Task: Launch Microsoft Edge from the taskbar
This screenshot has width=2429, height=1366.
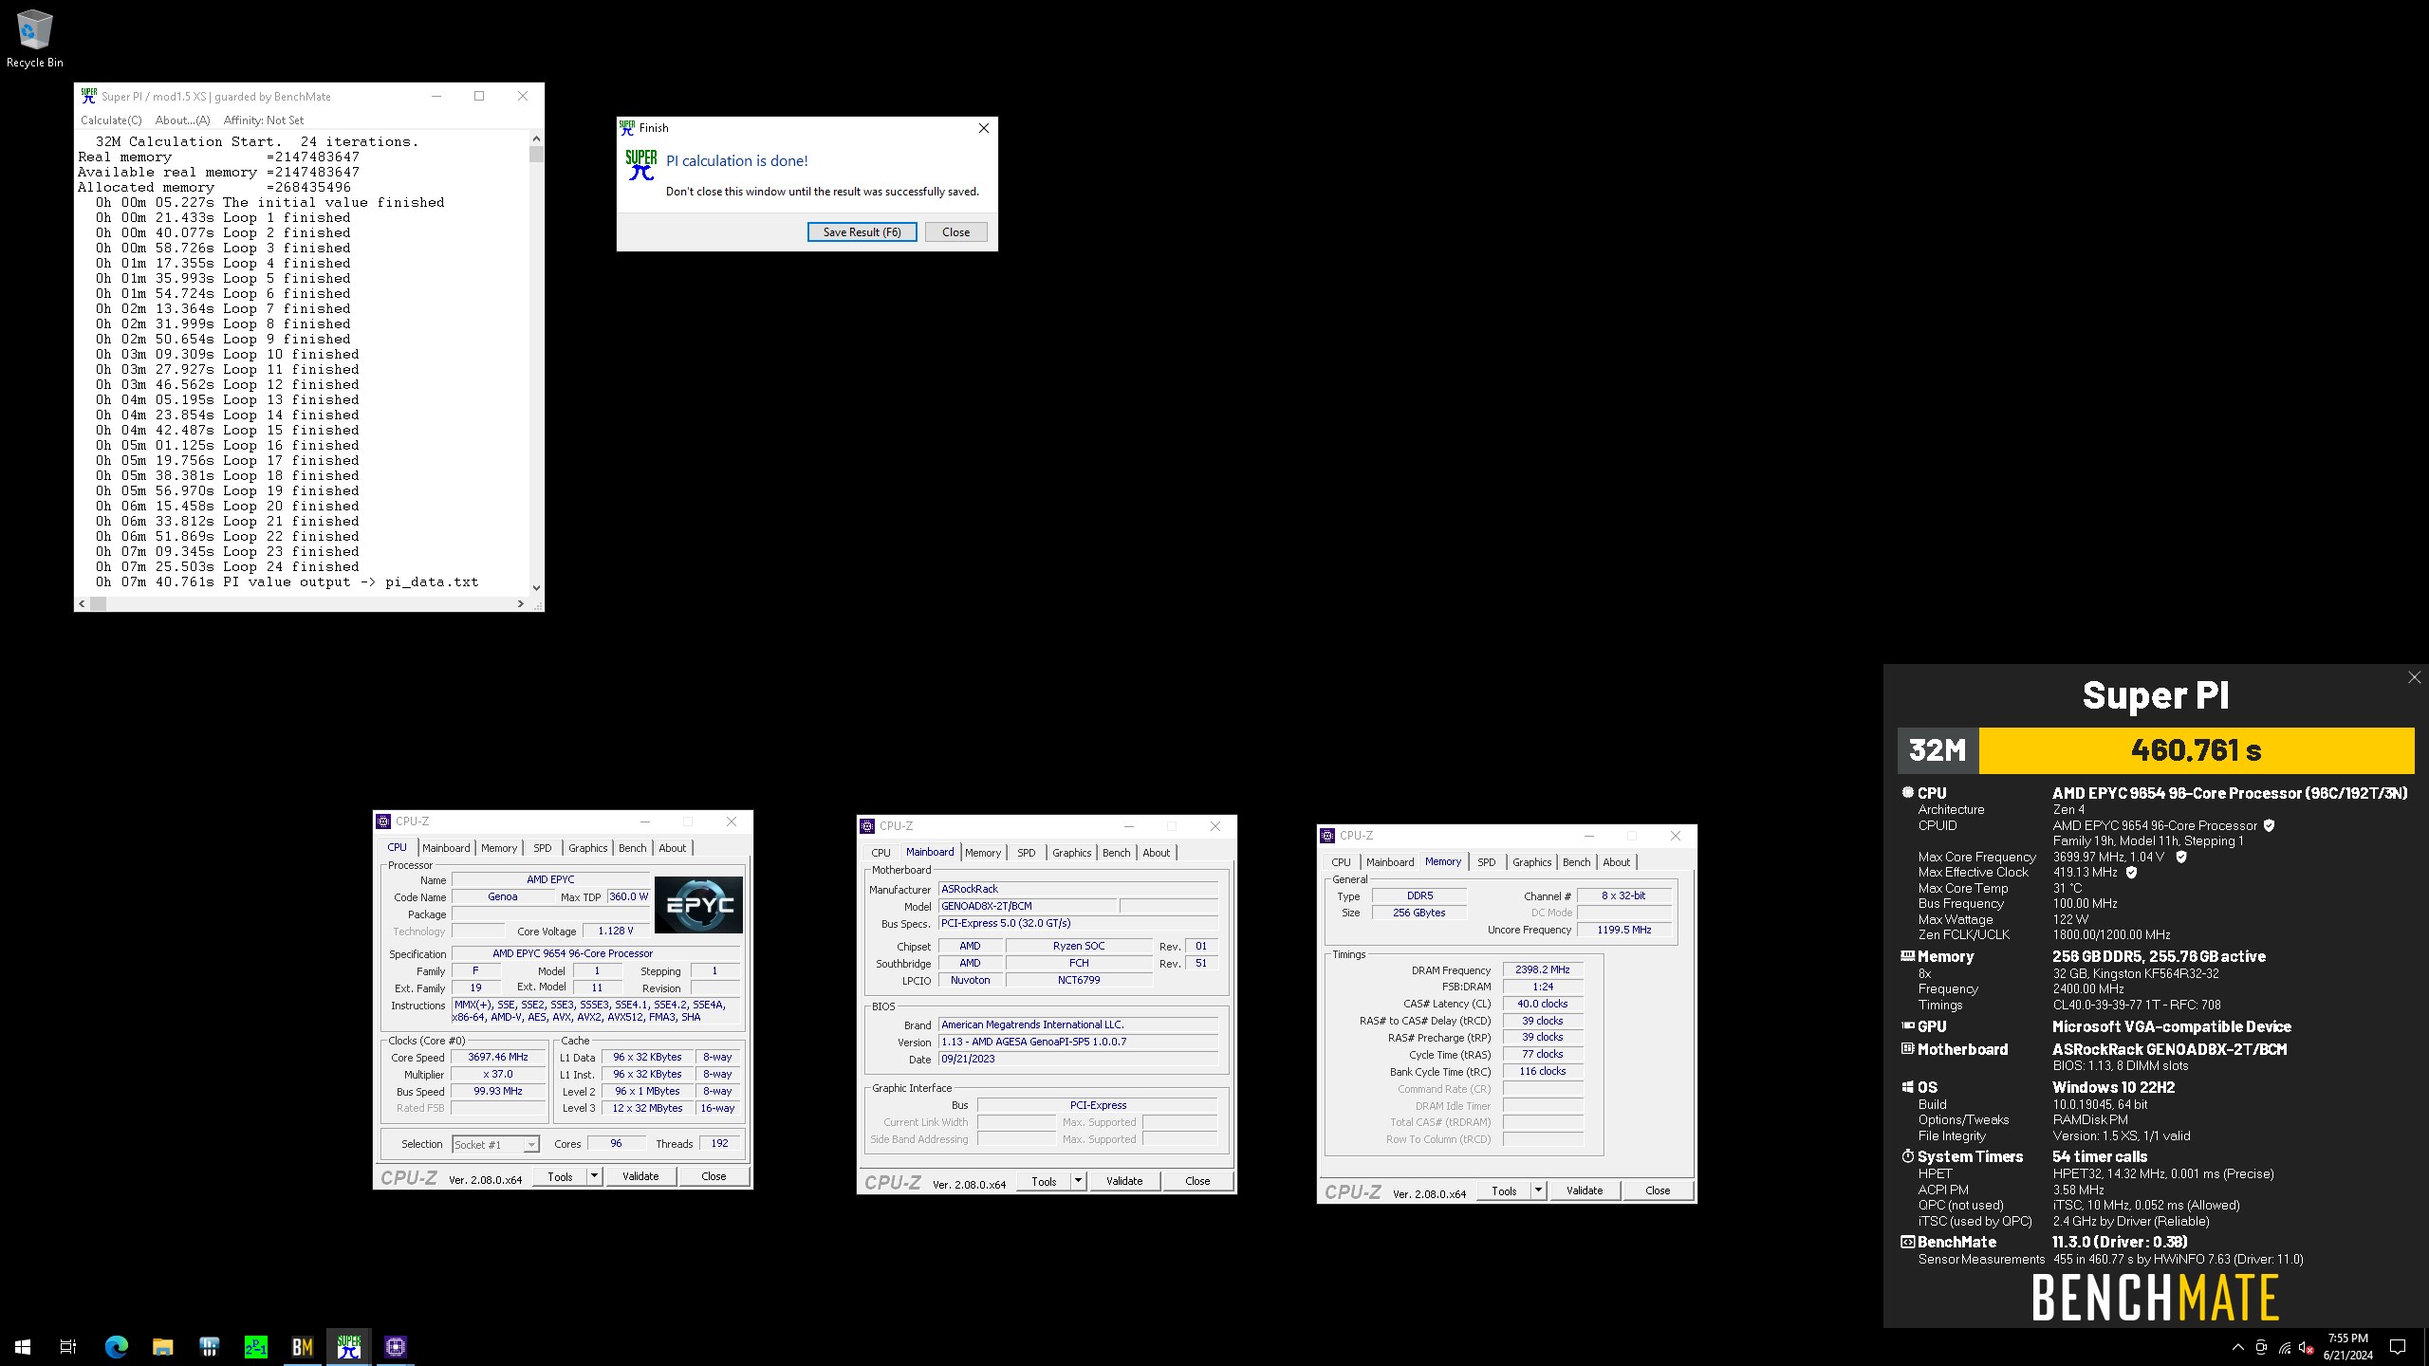Action: click(x=116, y=1346)
